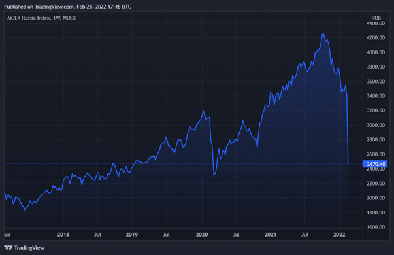This screenshot has height=255, width=394.
Task: Click the Published on TradingView.com header text
Action: [67, 7]
